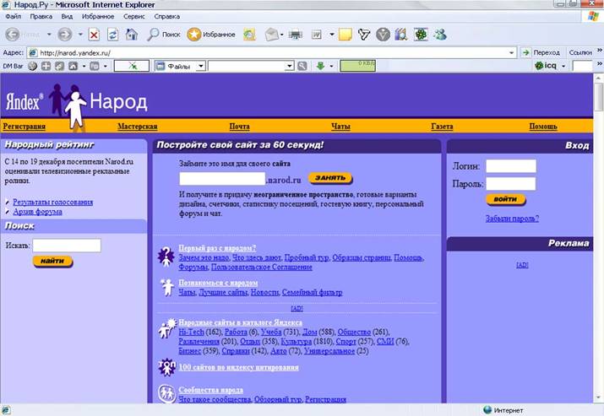Open the Правка menu
This screenshot has height=416, width=604.
(x=41, y=17)
